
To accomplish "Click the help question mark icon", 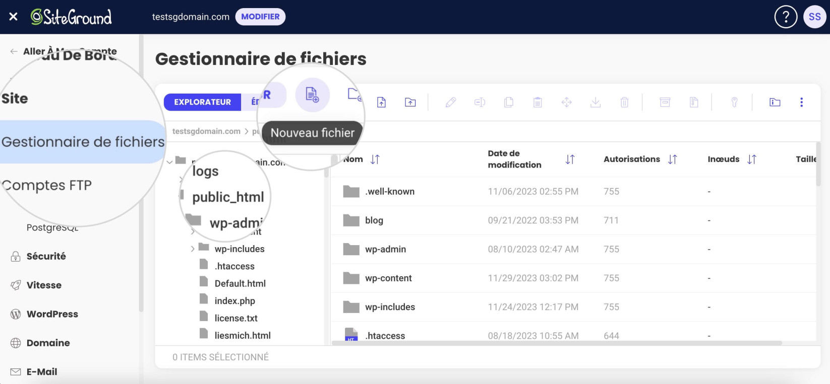I will (786, 17).
